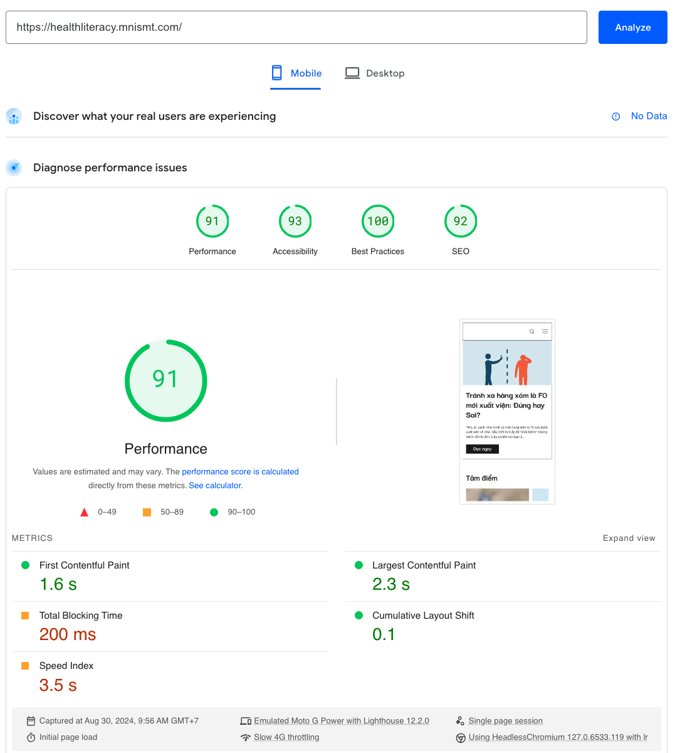
Task: Click the URL input field
Action: pos(296,28)
